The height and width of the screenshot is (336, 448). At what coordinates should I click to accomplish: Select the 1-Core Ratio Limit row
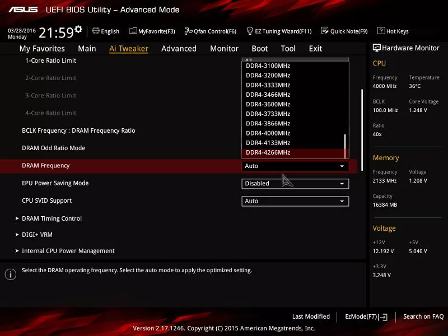pyautogui.click(x=50, y=60)
